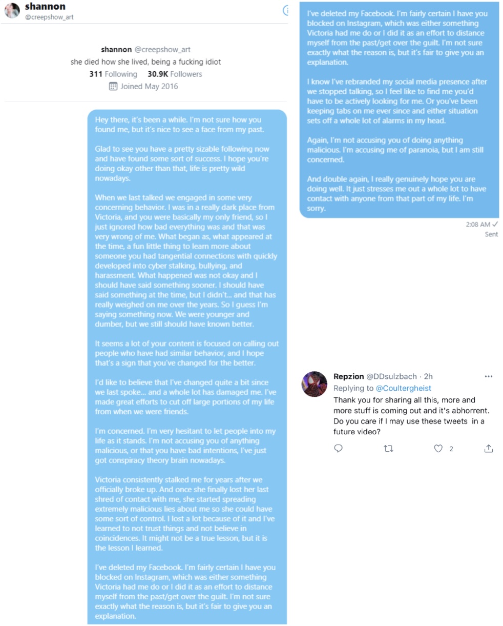Screen dimensions: 503x626
Task: Like the Repzion tweet with the heart icon
Action: 438,449
